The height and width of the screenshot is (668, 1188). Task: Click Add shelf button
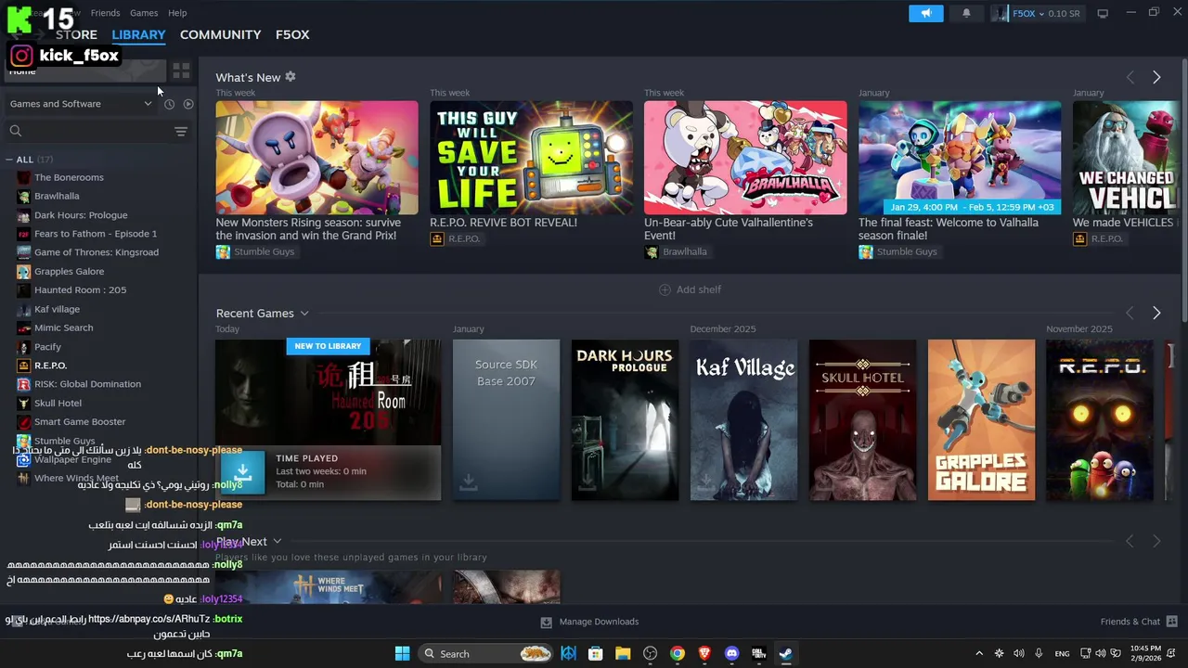690,289
